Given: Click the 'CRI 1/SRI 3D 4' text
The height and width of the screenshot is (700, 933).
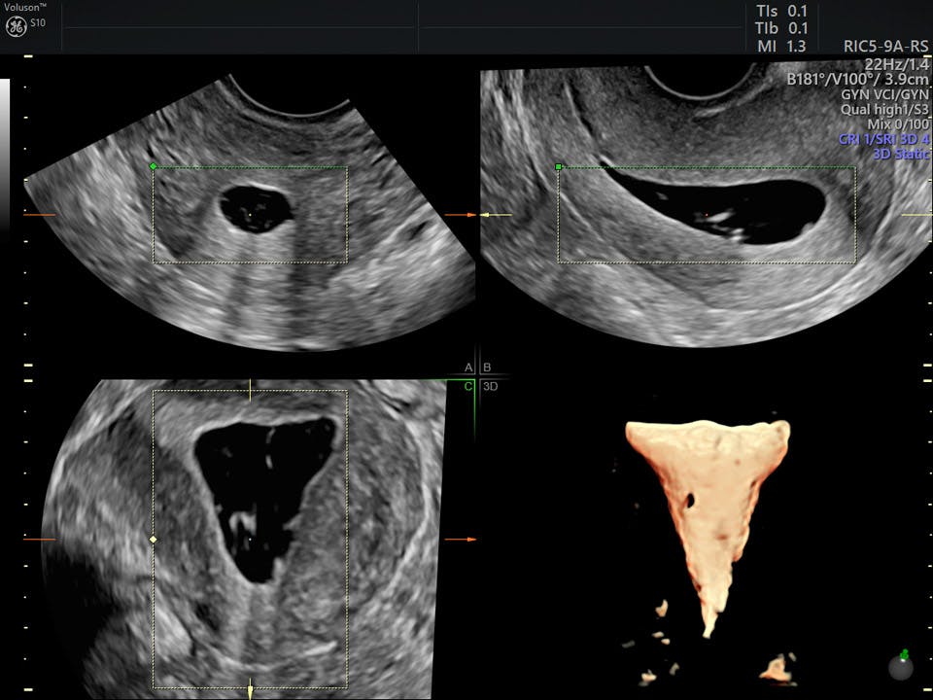Looking at the screenshot, I should point(883,139).
